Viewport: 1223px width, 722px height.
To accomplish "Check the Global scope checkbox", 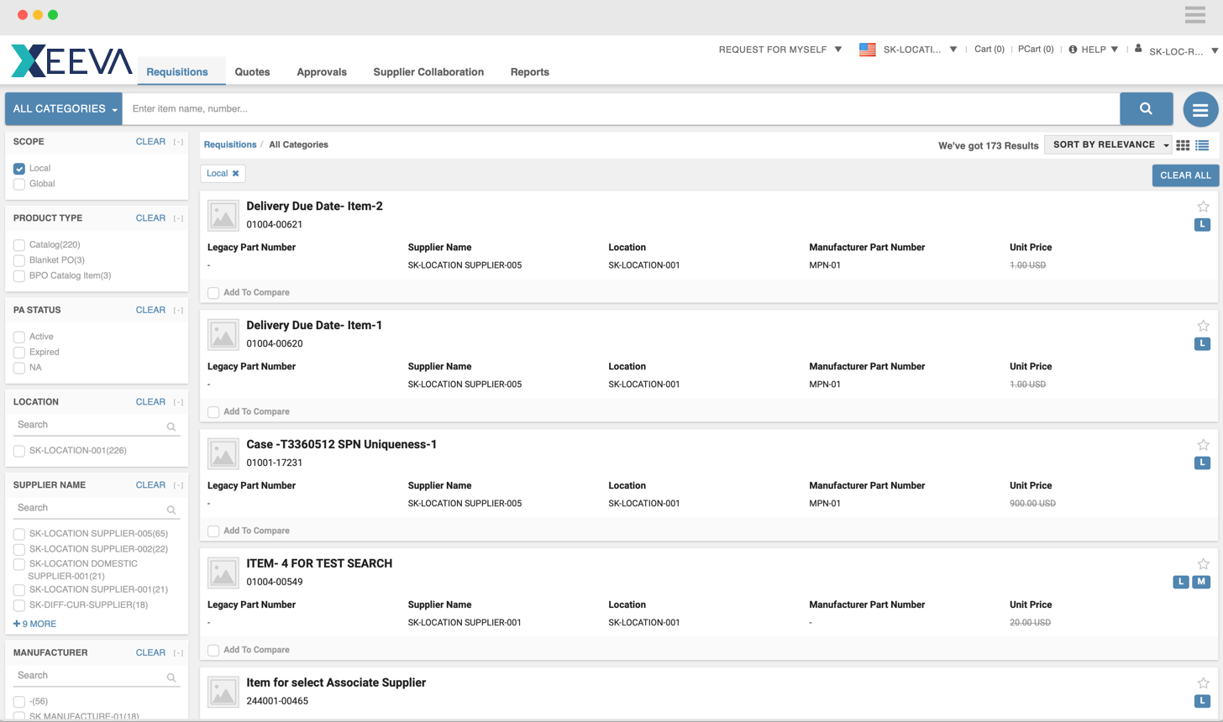I will 19,184.
